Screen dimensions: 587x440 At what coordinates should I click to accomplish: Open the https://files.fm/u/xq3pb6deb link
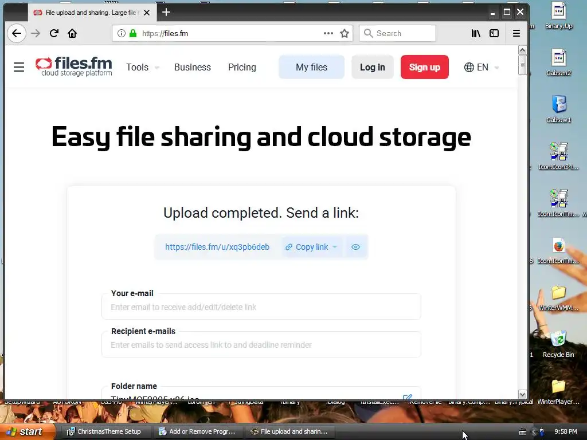217,247
